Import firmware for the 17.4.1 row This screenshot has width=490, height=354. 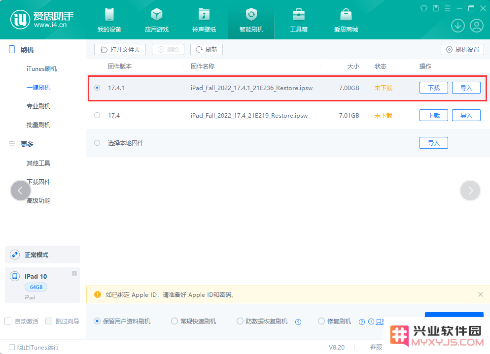[466, 88]
